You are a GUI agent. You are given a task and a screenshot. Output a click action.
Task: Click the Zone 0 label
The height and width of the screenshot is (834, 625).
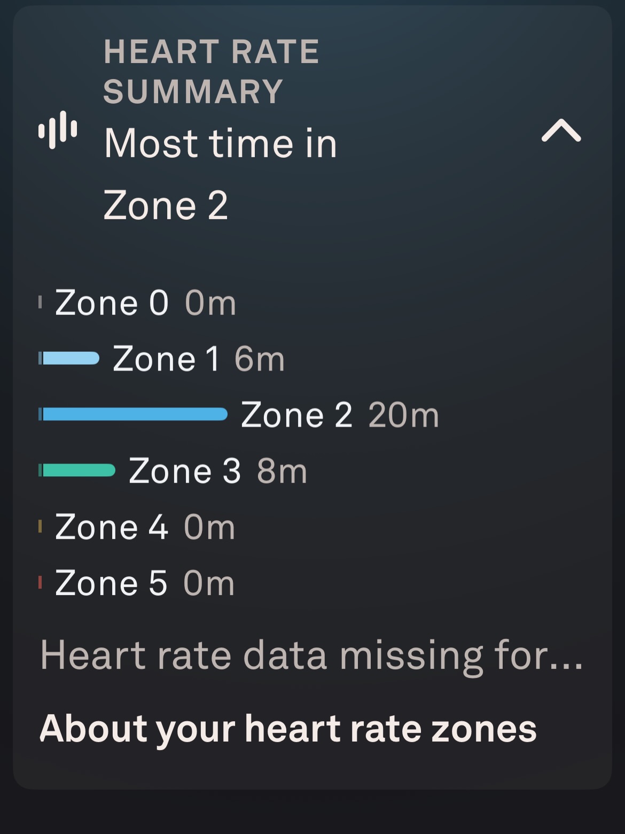click(112, 303)
